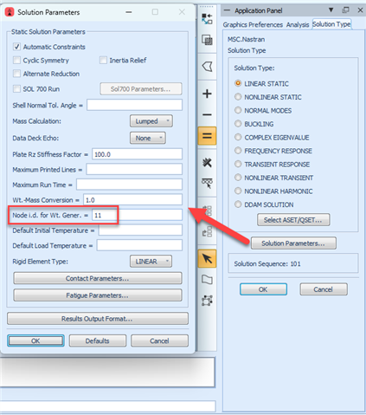Click the swap squares icon at toolbar top
Viewport: 366px width, 415px height.
207,19
